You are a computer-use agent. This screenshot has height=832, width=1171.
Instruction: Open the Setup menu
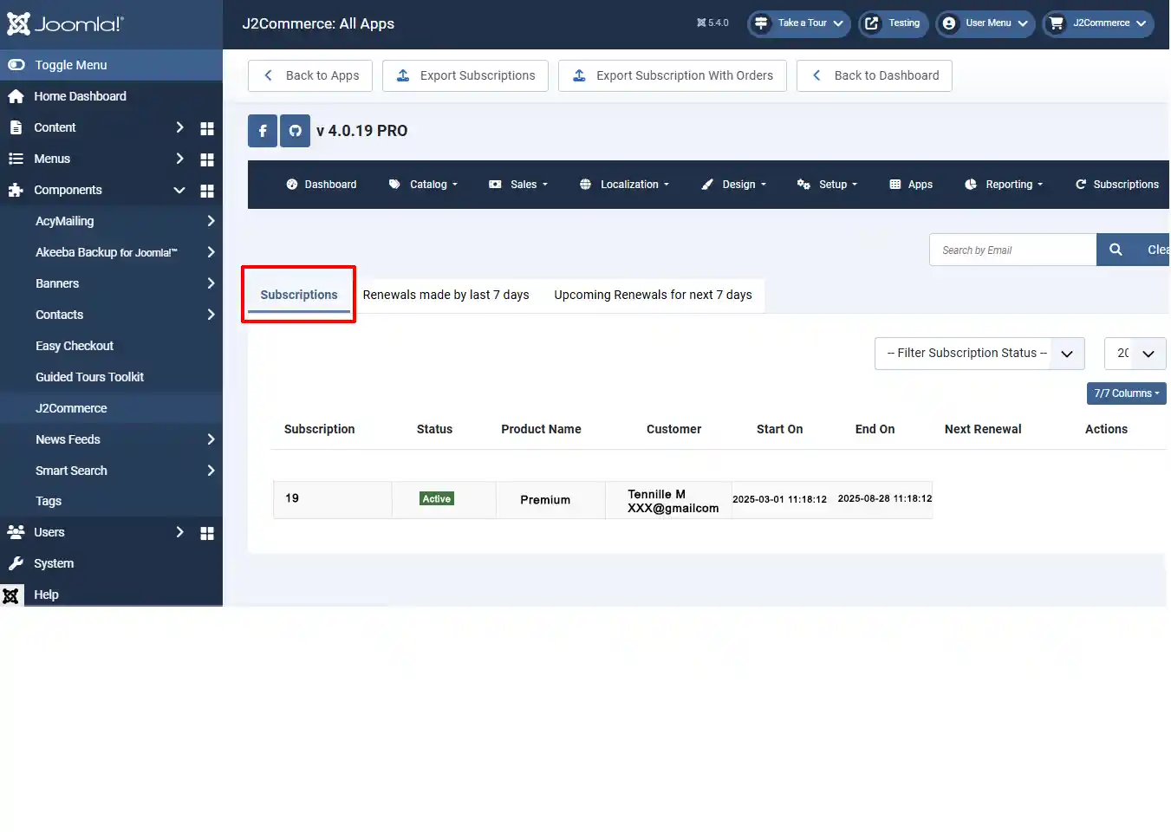(827, 185)
